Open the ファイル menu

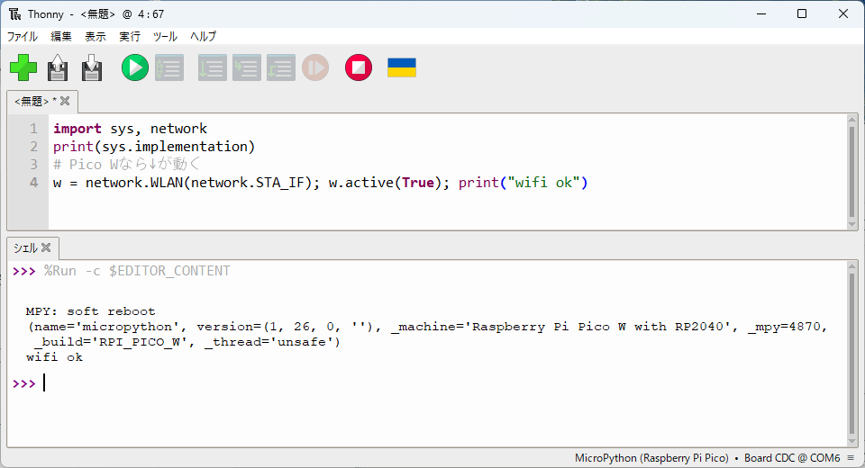22,36
